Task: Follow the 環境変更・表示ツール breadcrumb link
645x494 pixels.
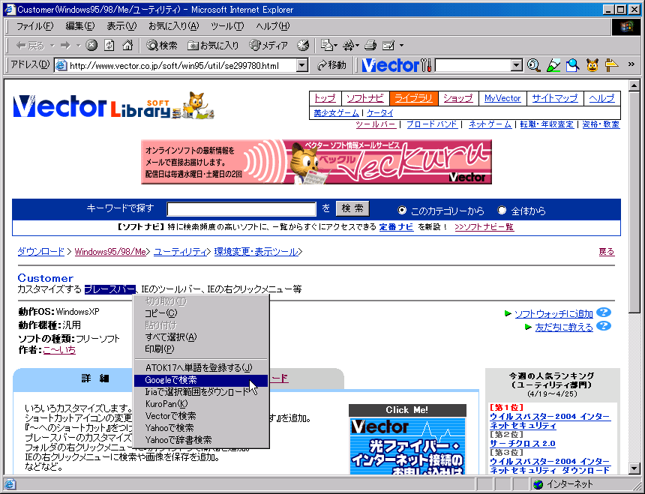Action: pyautogui.click(x=256, y=252)
